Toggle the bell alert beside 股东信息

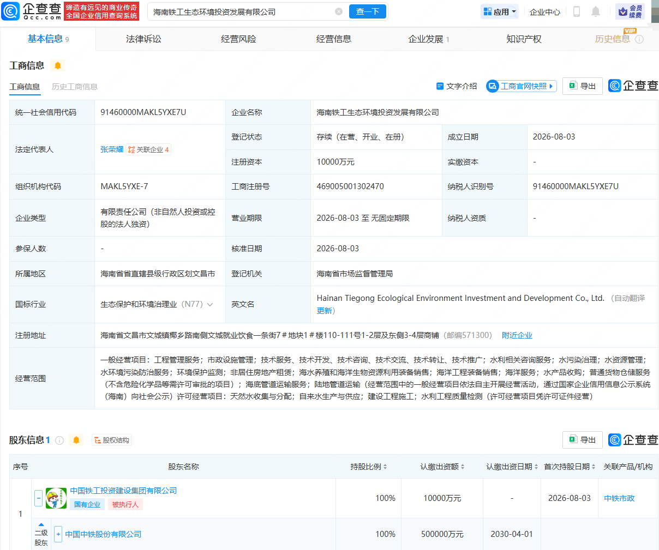76,440
